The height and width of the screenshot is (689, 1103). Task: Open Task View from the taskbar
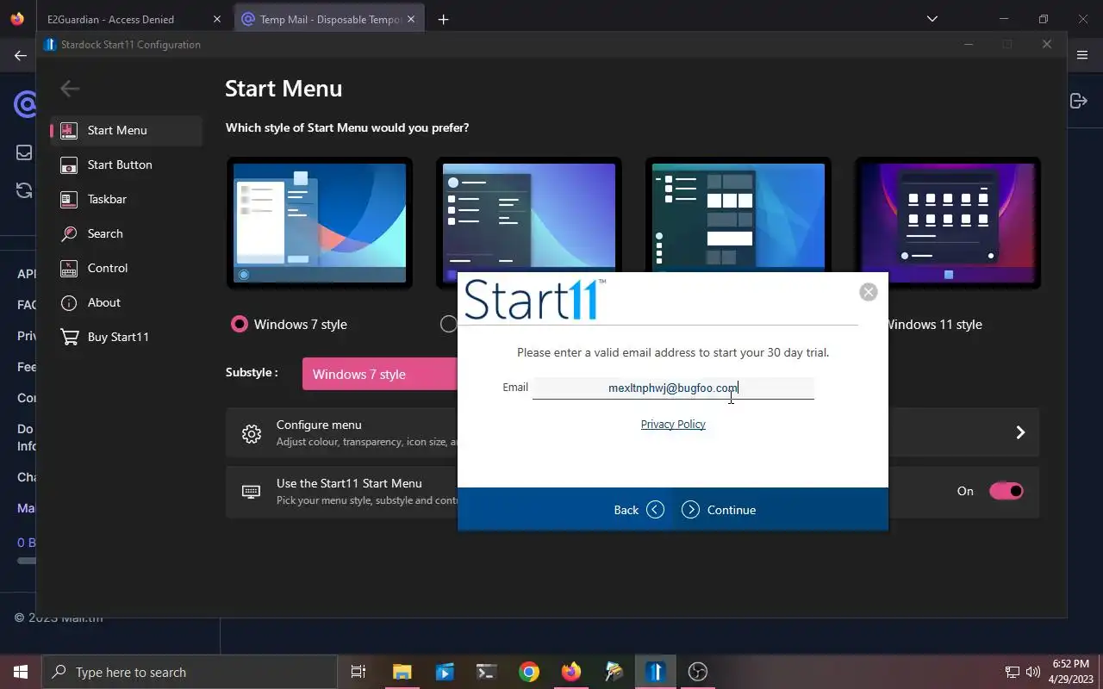tap(358, 672)
